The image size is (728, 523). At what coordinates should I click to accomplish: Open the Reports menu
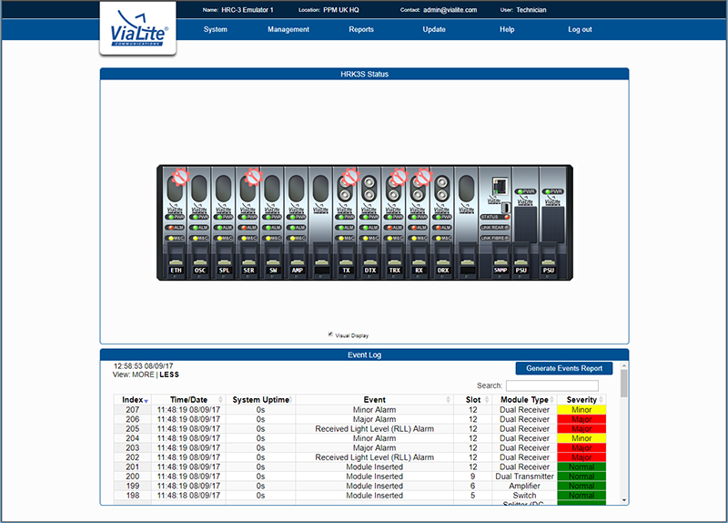point(361,29)
